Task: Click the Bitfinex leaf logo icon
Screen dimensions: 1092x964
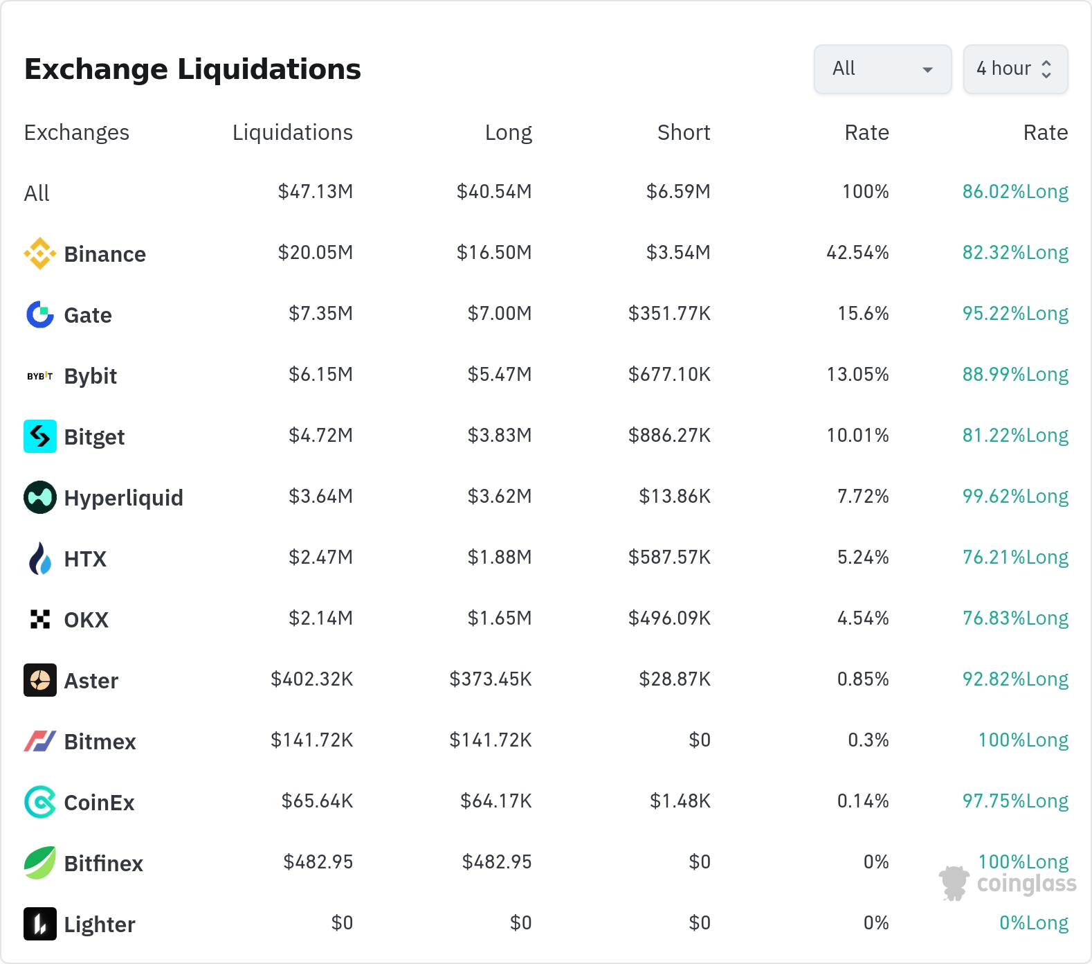Action: [40, 863]
